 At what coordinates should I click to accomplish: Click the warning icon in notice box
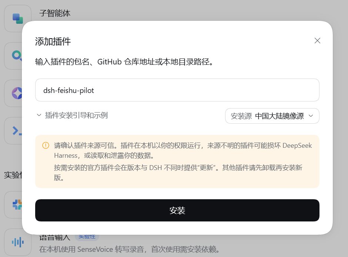pyautogui.click(x=46, y=146)
